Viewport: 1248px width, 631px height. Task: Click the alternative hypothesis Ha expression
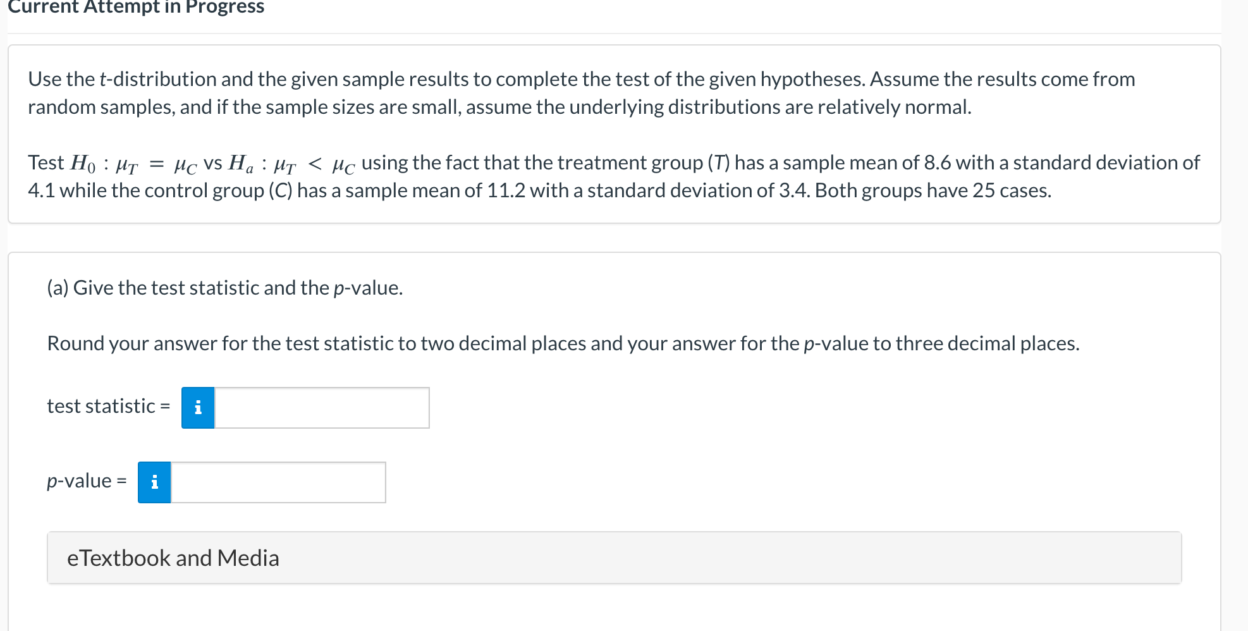[x=291, y=164]
